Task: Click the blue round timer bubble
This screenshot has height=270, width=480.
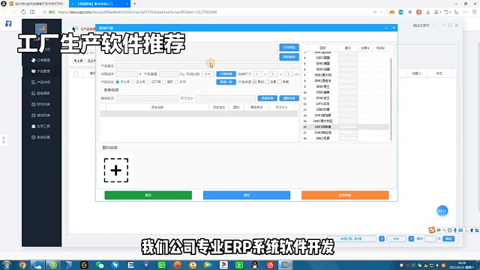Action: [442, 211]
